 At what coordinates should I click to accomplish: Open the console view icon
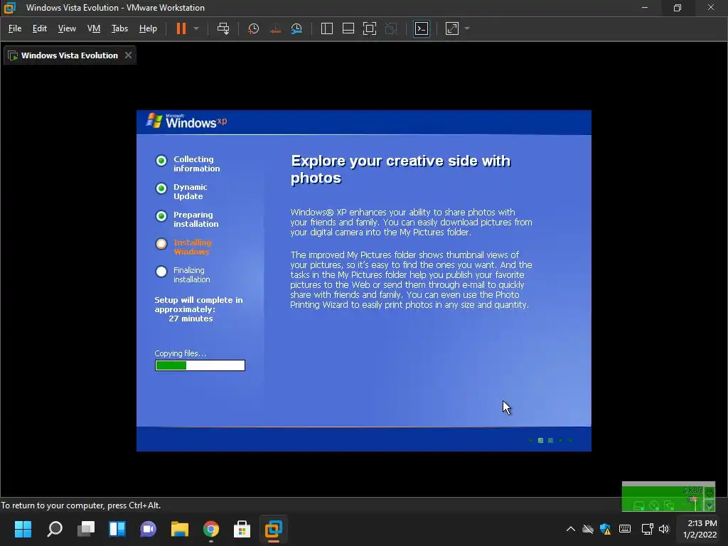[422, 28]
